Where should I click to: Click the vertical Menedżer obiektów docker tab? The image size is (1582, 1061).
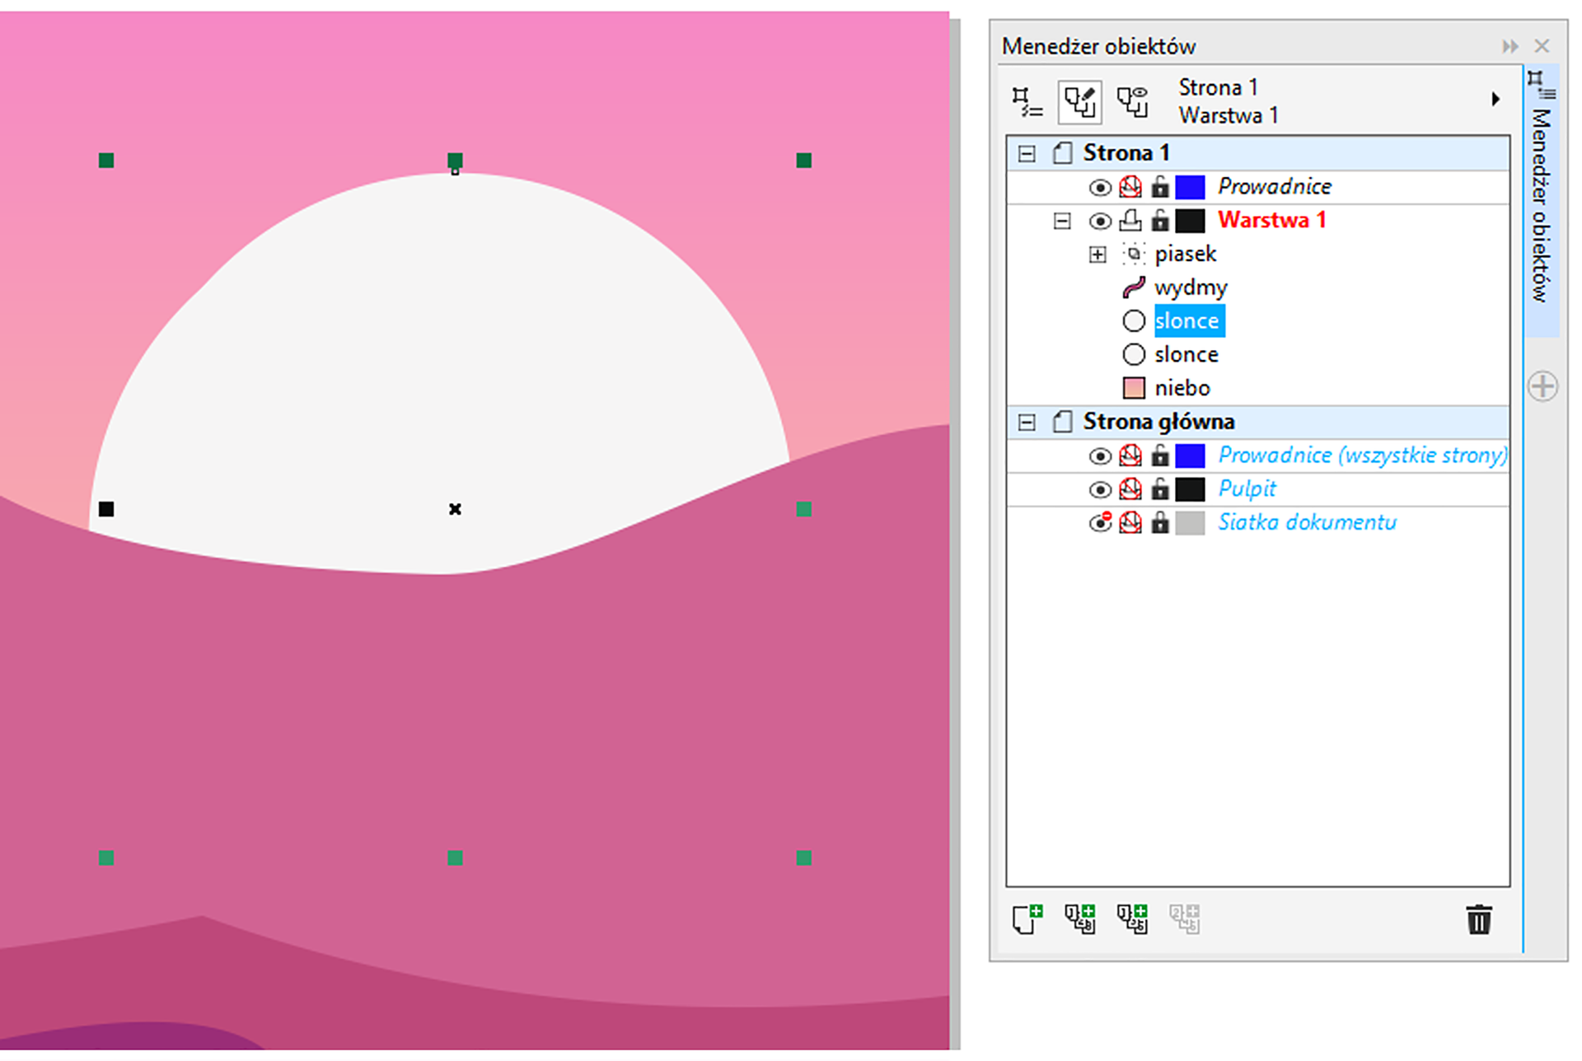tap(1541, 206)
